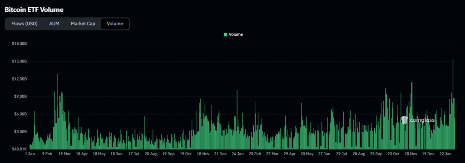Image resolution: width=465 pixels, height=163 pixels.
Task: Click the 25 Sep date label
Action: (x=376, y=154)
